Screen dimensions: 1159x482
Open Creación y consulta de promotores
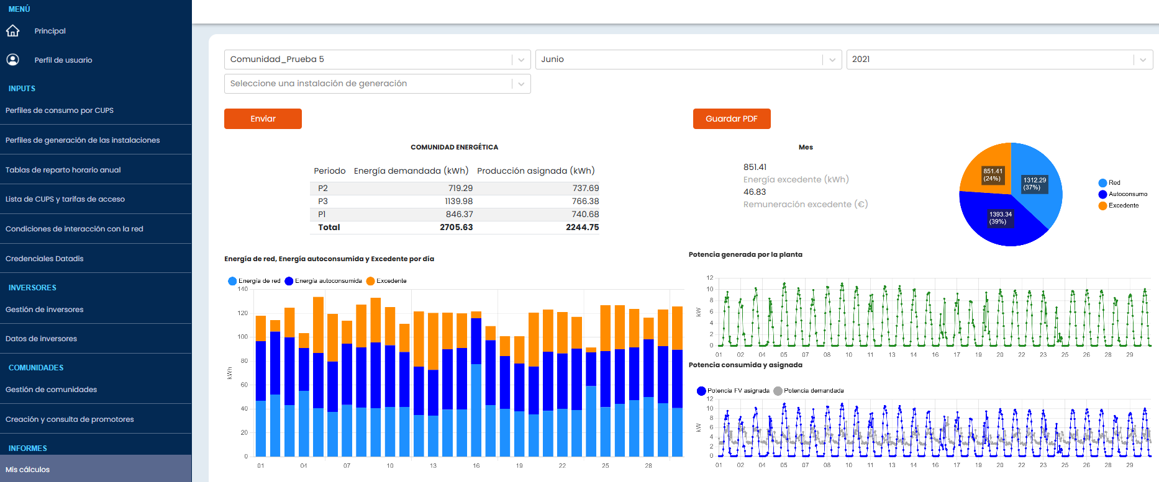[x=70, y=419]
